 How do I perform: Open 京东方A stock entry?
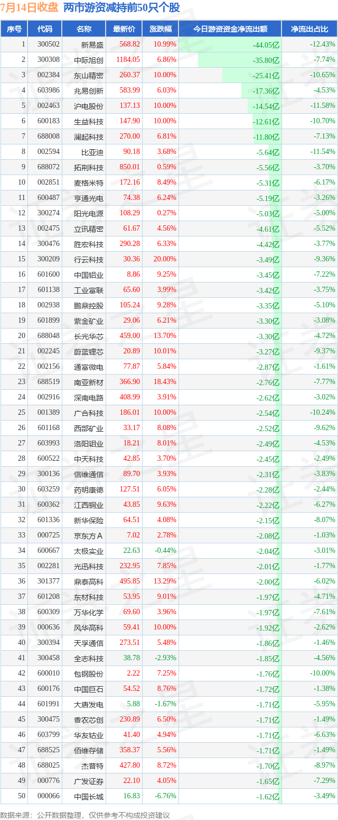pyautogui.click(x=89, y=535)
